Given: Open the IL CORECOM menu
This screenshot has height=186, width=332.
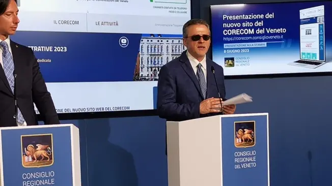Looking at the screenshot, I should (x=66, y=22).
